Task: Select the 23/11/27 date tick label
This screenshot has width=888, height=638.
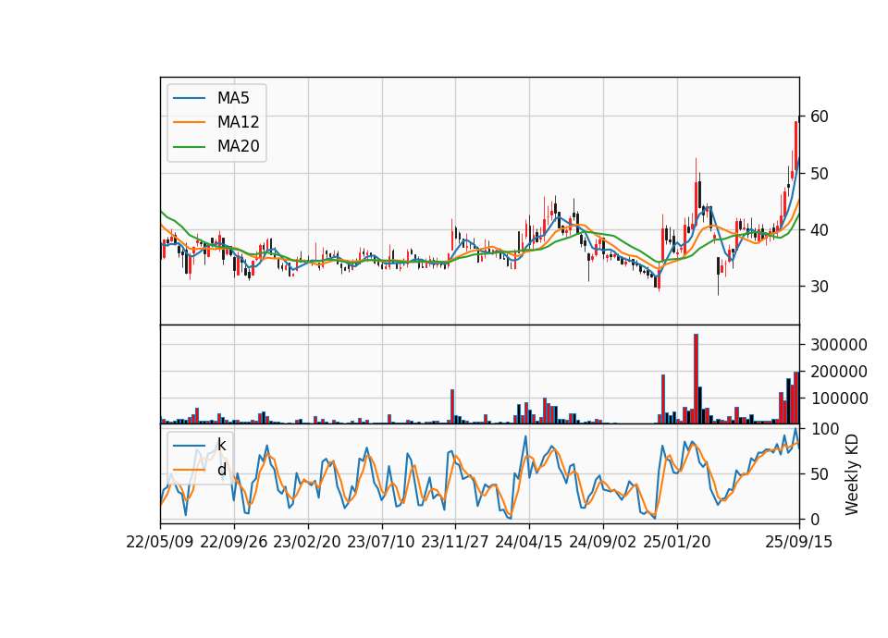Action: (455, 542)
